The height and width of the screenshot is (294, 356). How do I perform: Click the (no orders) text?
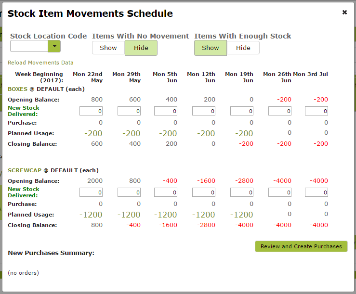(x=24, y=273)
